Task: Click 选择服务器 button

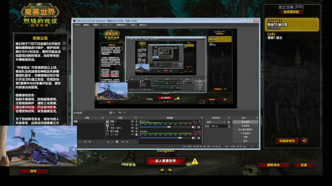Action: [x=291, y=12]
